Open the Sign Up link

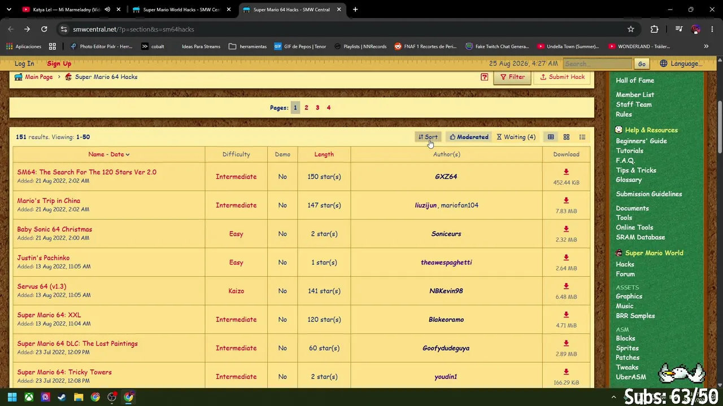(x=59, y=64)
